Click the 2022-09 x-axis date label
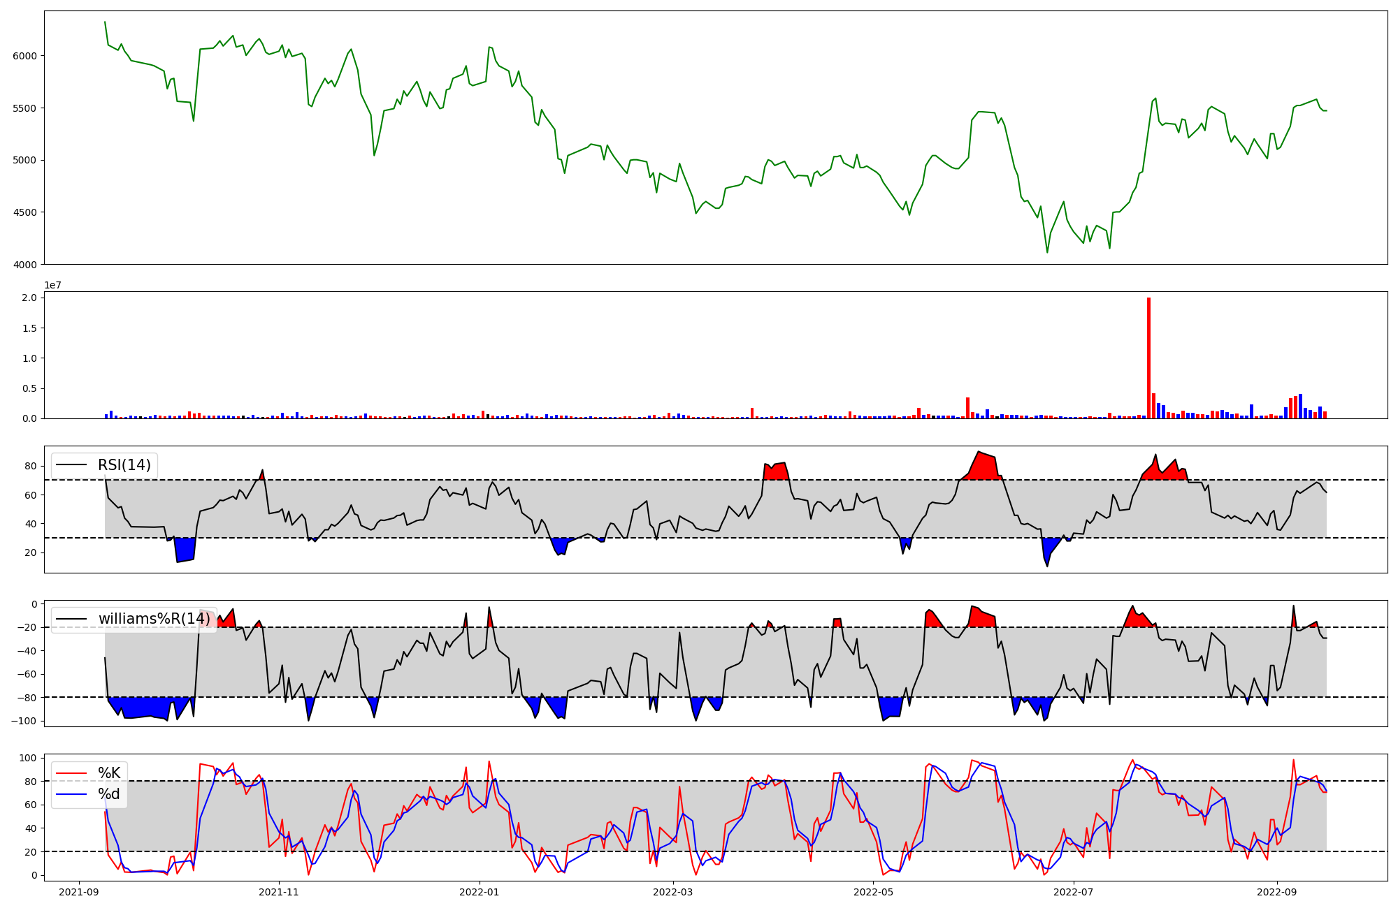This screenshot has width=1398, height=908. click(1277, 892)
